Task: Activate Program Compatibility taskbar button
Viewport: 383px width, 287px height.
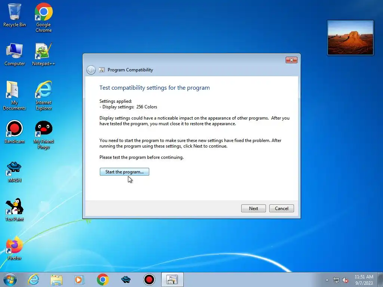Action: tap(172, 280)
